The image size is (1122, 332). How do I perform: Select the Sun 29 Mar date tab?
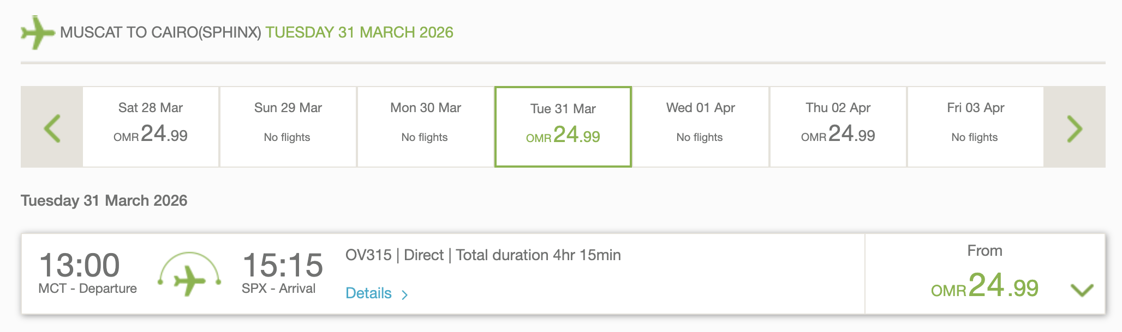[288, 126]
